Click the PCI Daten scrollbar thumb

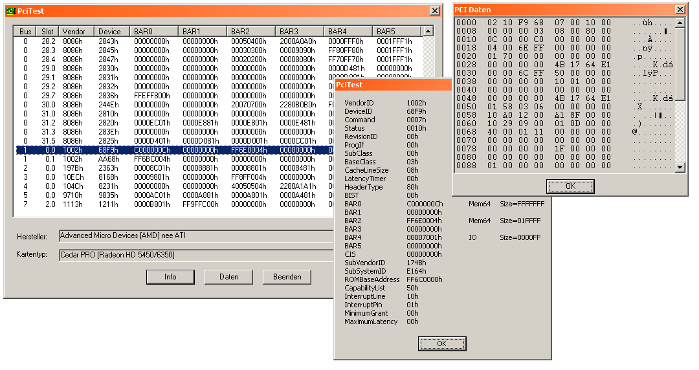pos(680,64)
